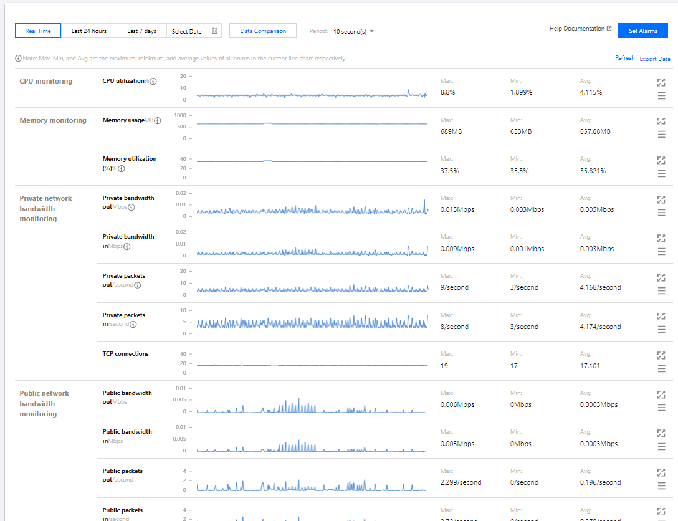Switch to the Real Time view
The height and width of the screenshot is (521, 678).
[x=38, y=31]
